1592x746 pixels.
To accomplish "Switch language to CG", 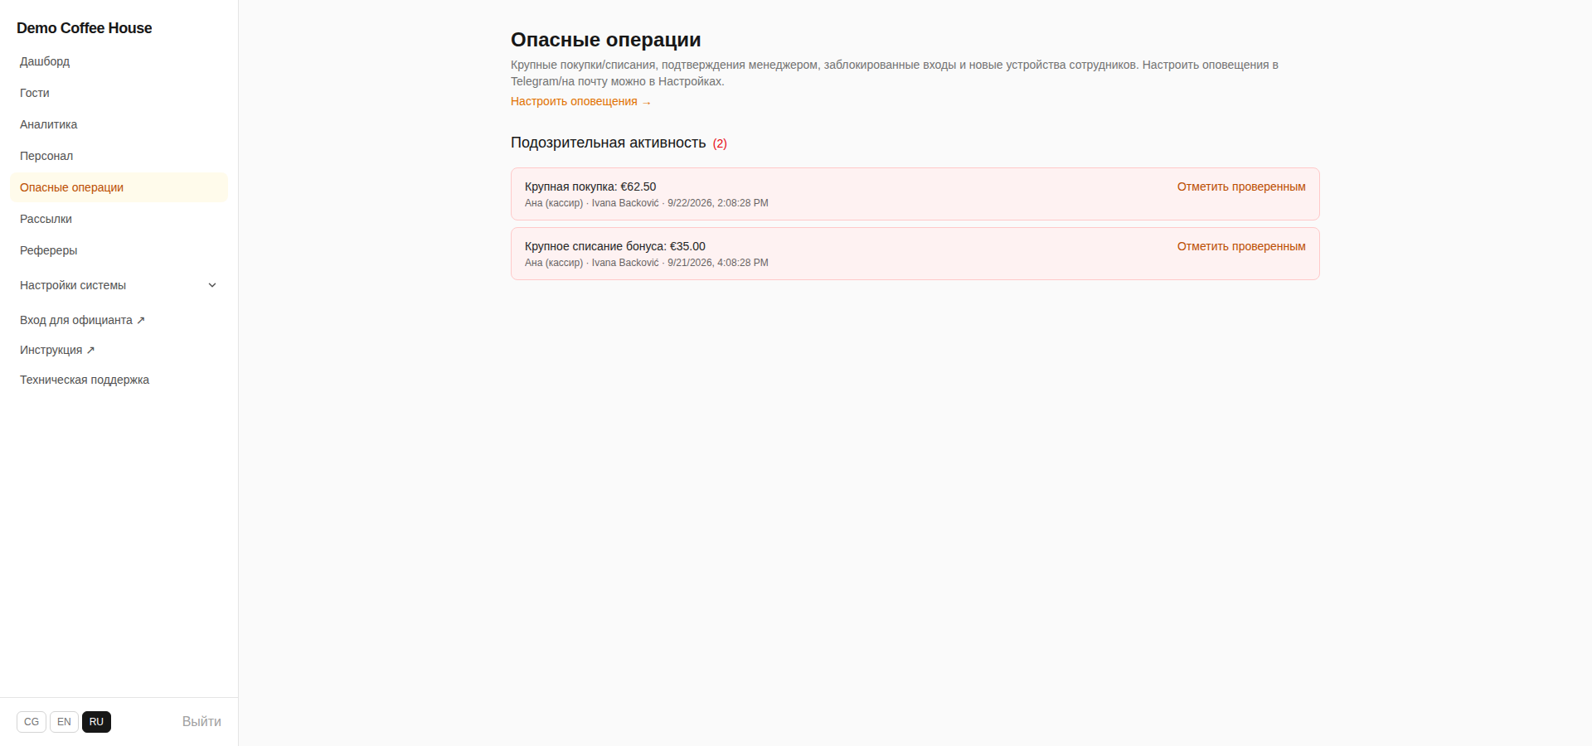I will (32, 722).
